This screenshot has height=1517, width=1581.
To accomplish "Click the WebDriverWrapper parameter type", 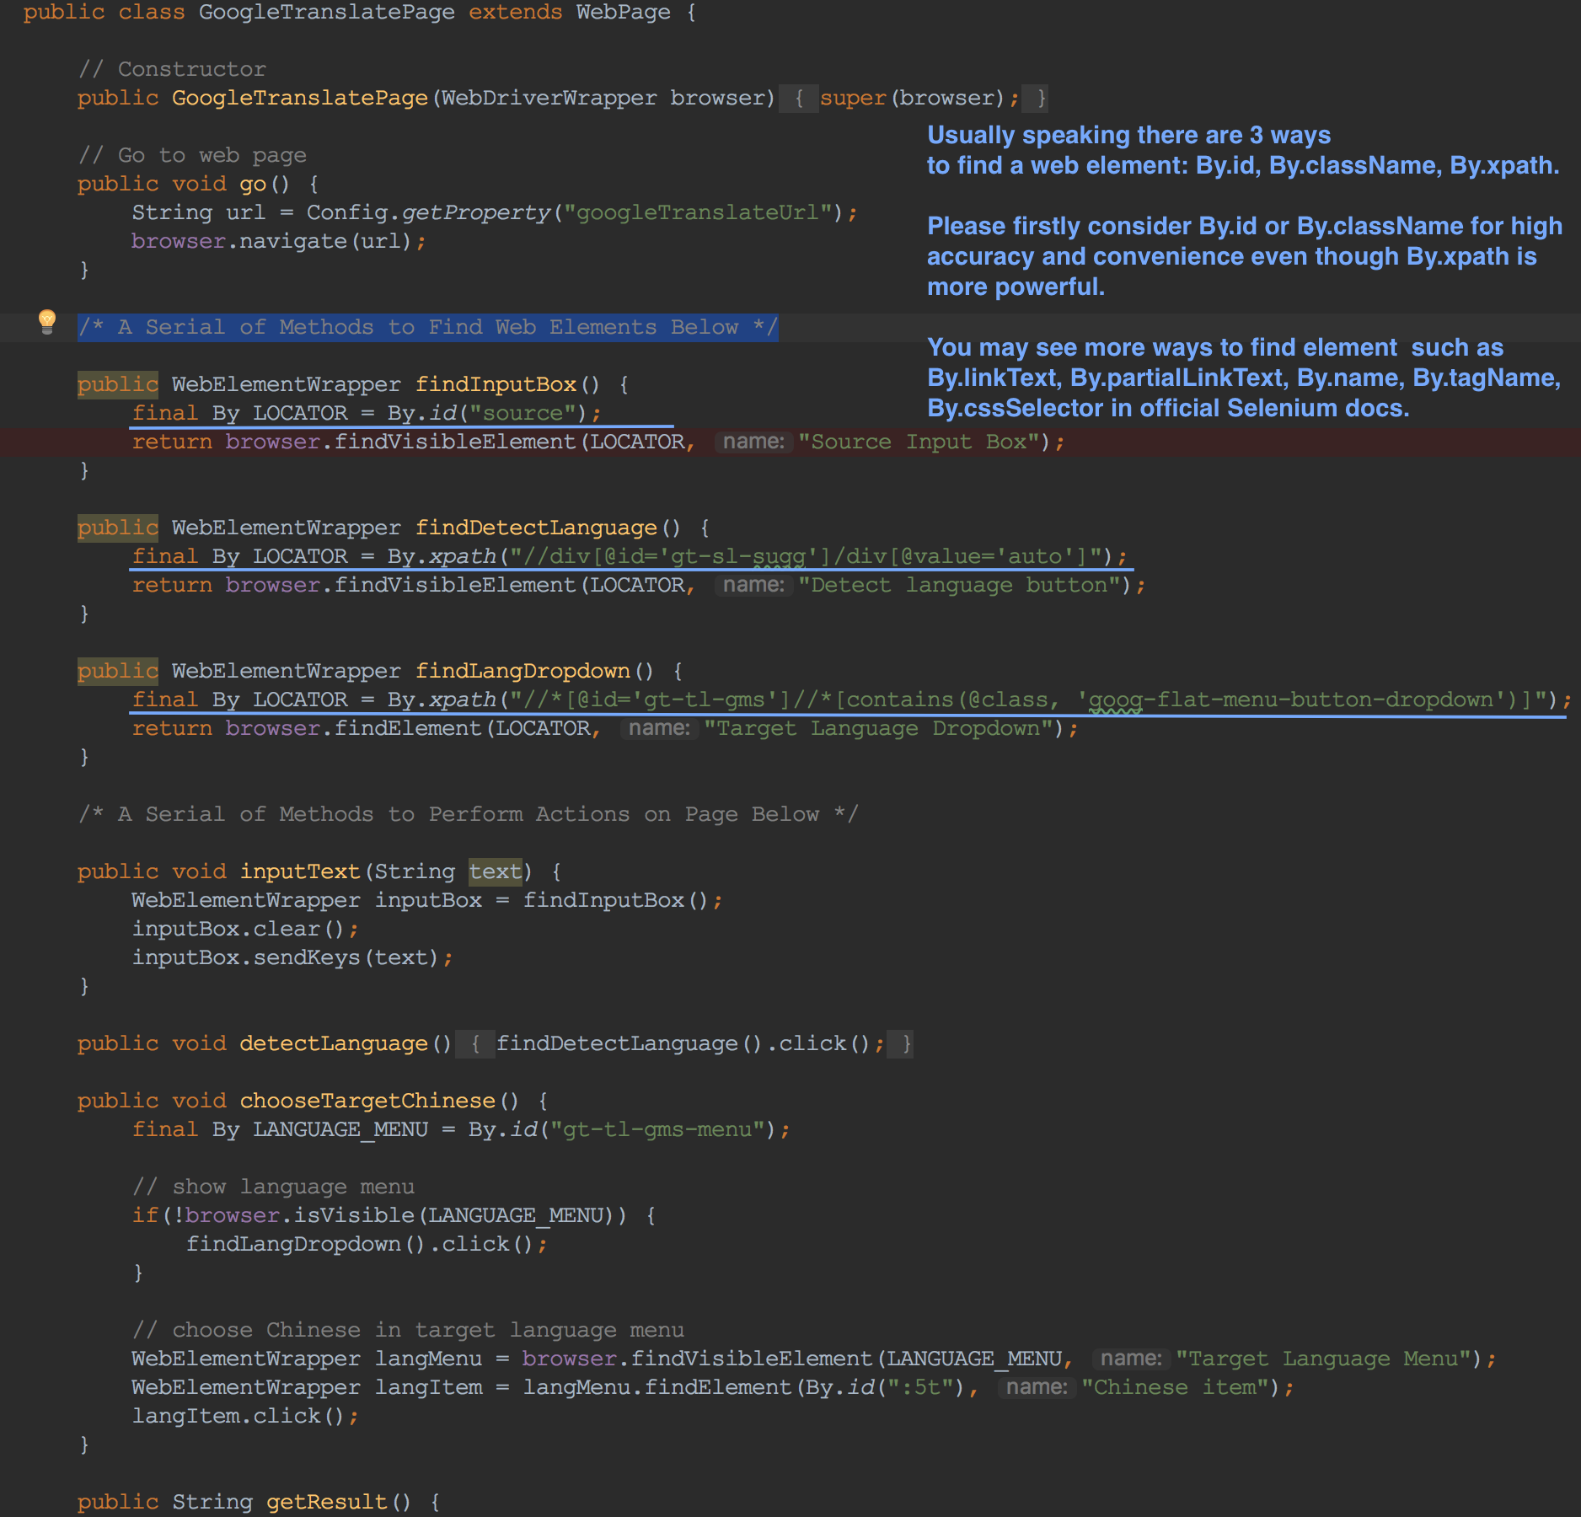I will point(549,98).
